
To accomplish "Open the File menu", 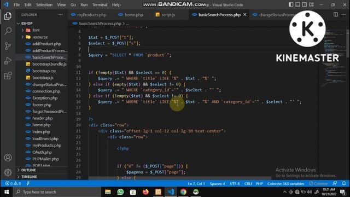I will (17, 5).
